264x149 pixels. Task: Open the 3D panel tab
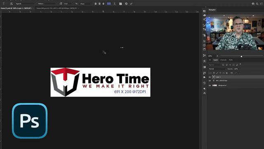point(210,60)
